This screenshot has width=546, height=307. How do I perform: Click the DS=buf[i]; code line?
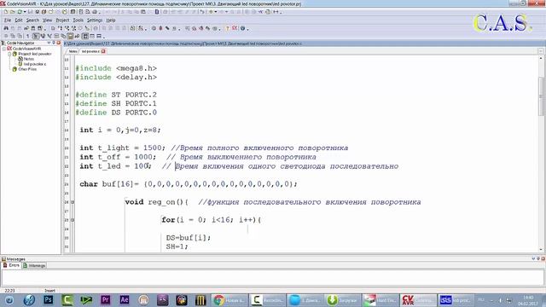(x=189, y=238)
